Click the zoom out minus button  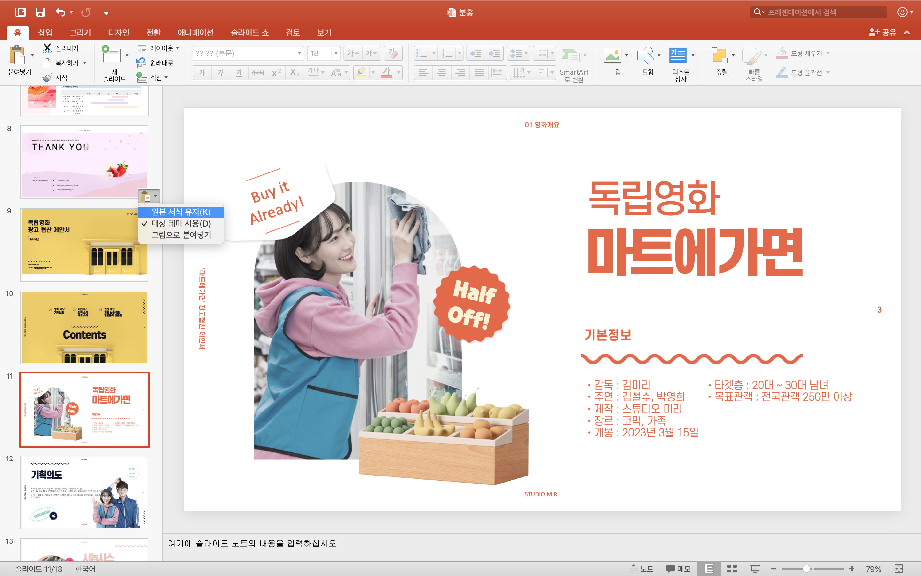pos(774,569)
